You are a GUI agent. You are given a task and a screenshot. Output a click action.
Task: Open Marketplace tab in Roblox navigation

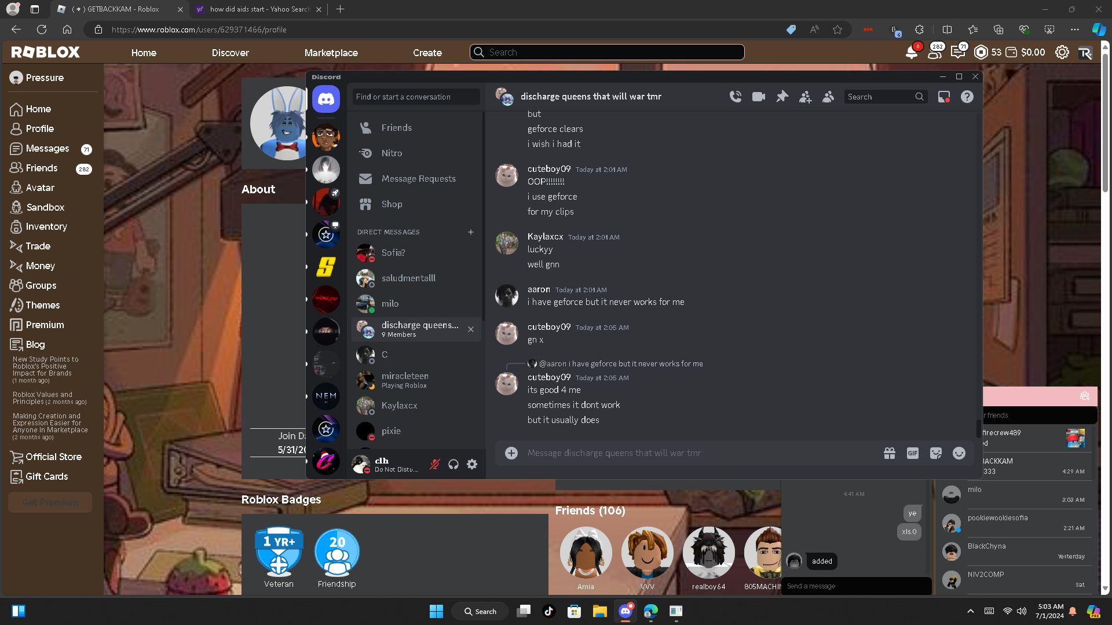(x=331, y=53)
